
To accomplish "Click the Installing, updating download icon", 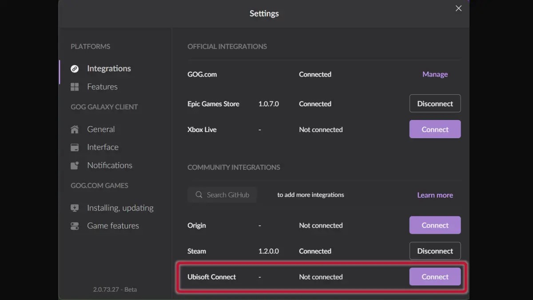I will [76, 207].
